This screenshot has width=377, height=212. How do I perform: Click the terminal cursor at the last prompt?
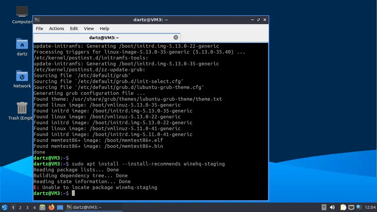coord(73,193)
